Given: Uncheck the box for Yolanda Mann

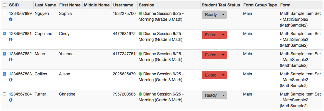Looking at the screenshot, I should [x=4, y=54].
